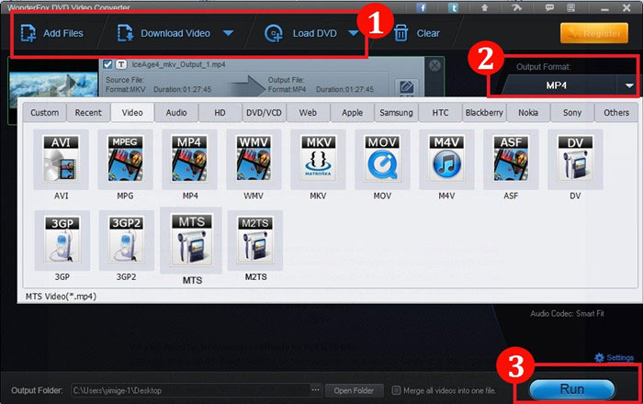Click the IceAge4_mkv_Output_1.mp4 file name
The image size is (643, 404).
pyautogui.click(x=178, y=64)
